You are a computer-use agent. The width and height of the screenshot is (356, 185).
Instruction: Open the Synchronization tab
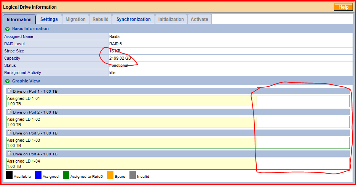[133, 19]
